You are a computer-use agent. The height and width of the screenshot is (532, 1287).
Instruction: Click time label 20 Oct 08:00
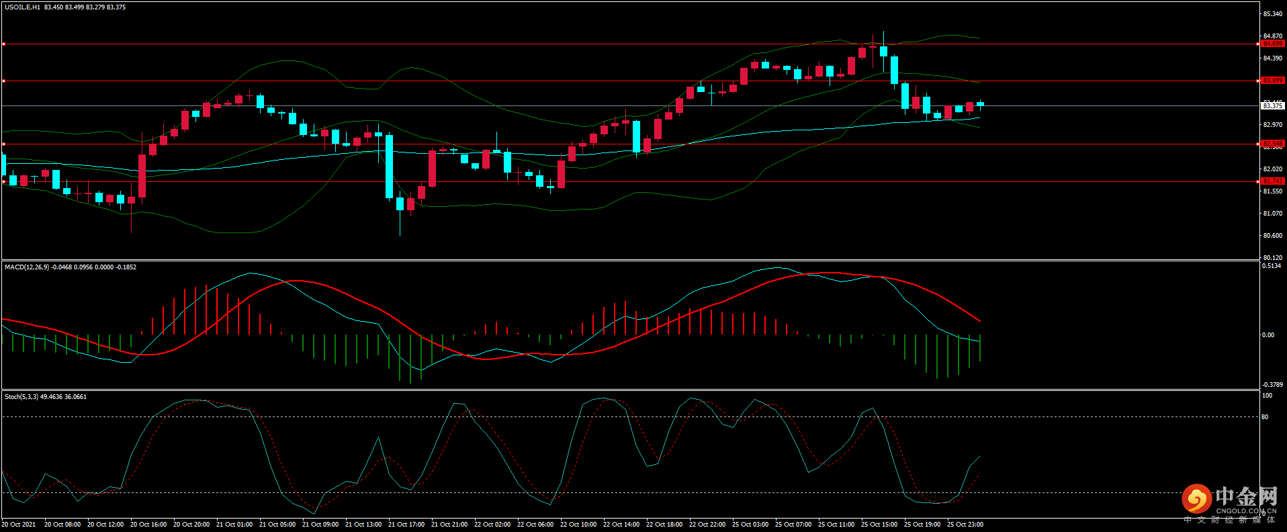coord(62,525)
